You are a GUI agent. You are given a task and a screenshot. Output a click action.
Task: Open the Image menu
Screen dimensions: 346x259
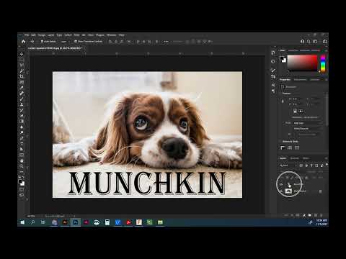42,35
